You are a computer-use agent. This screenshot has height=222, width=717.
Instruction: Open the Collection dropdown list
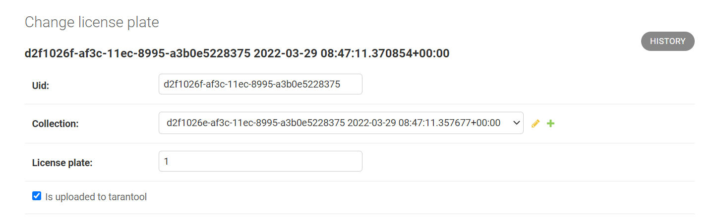pos(341,123)
